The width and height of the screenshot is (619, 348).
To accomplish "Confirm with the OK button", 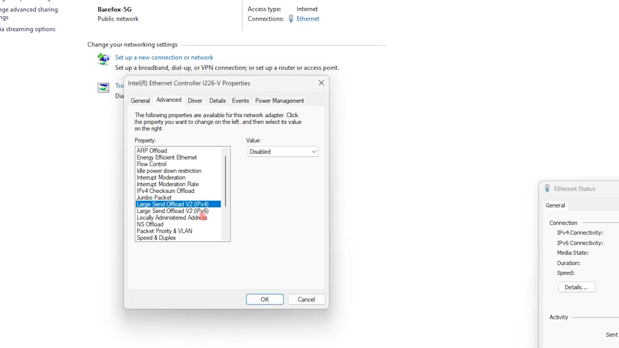I will pyautogui.click(x=265, y=299).
